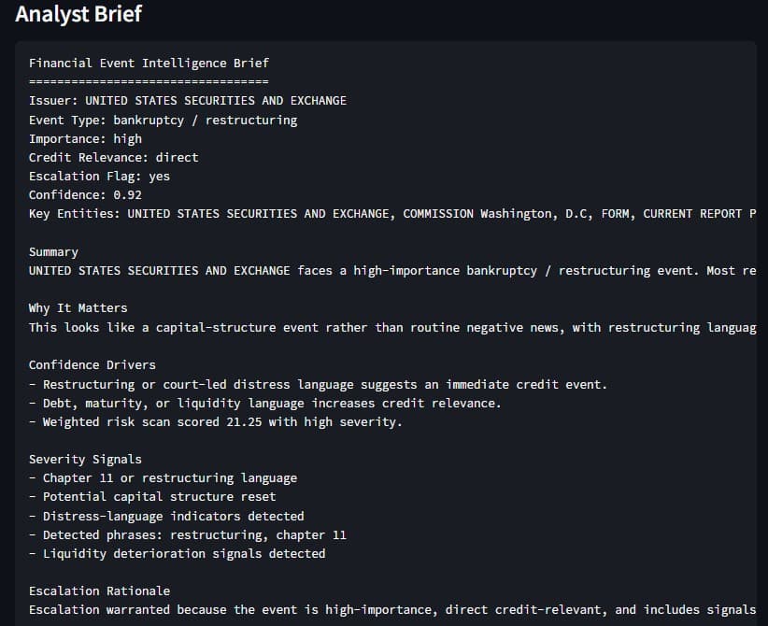
Task: Click the Escalation Flag: yes line
Action: point(99,177)
